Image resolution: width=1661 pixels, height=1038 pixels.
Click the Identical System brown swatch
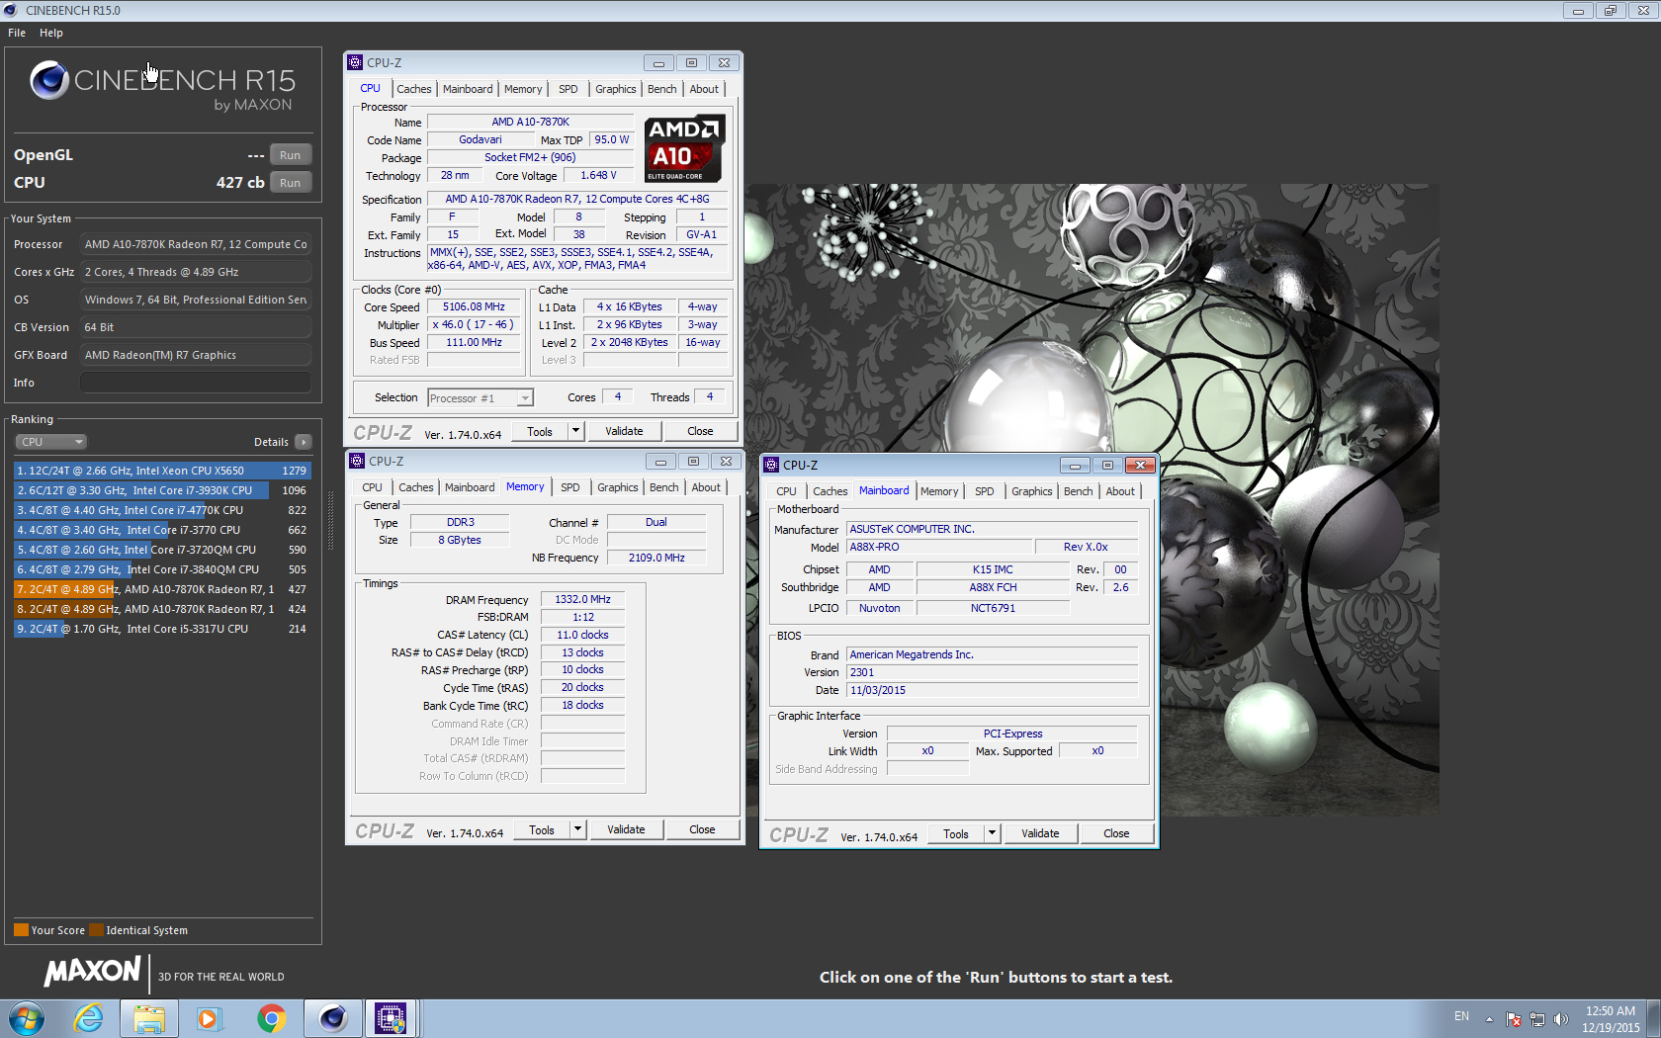96,930
